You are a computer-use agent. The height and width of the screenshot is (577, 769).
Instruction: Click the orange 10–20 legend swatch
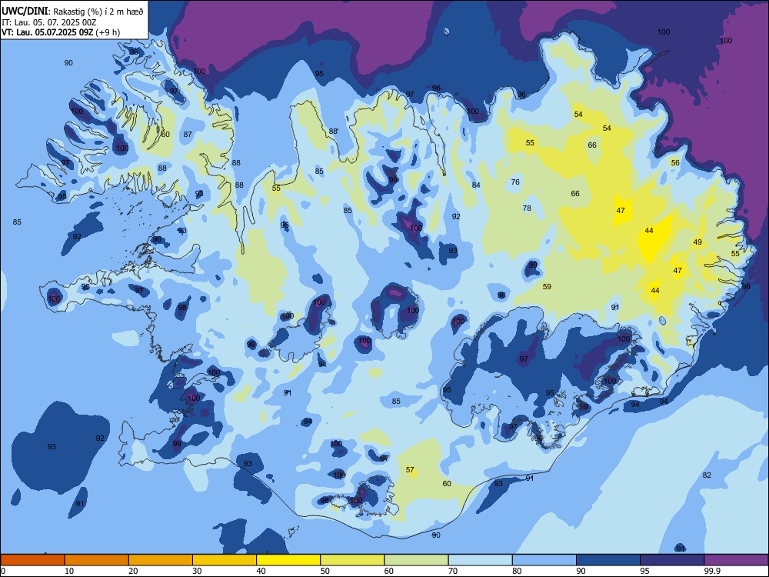tap(97, 560)
